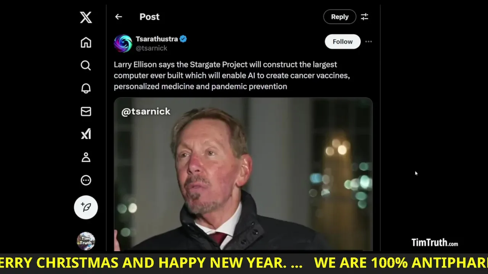Image resolution: width=488 pixels, height=274 pixels.
Task: Open the More circle icon in sidebar
Action: point(86,180)
